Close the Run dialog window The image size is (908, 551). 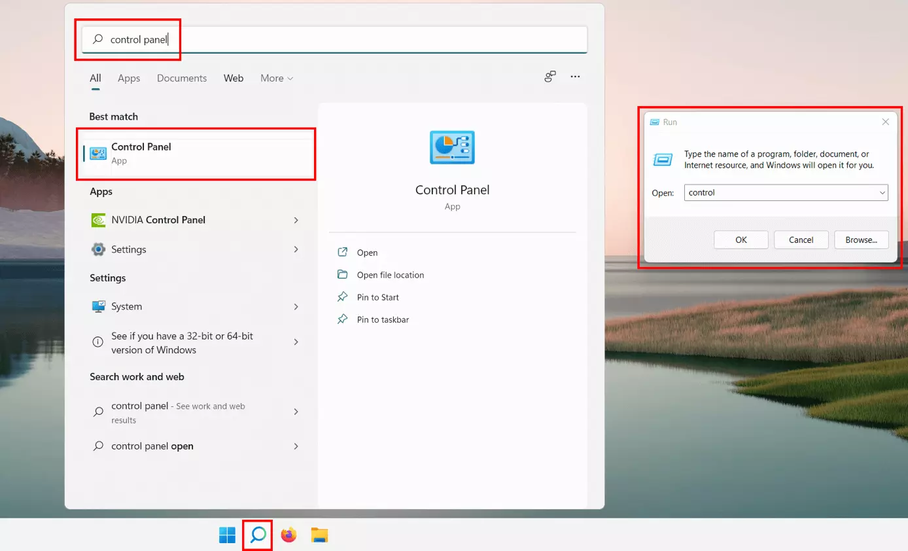(x=885, y=122)
